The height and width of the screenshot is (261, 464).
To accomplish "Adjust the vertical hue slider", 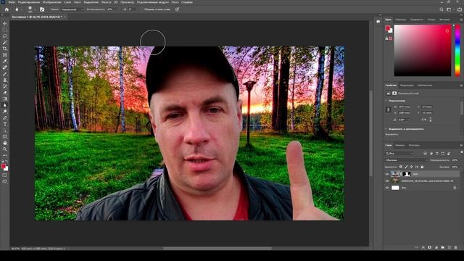I will [457, 50].
